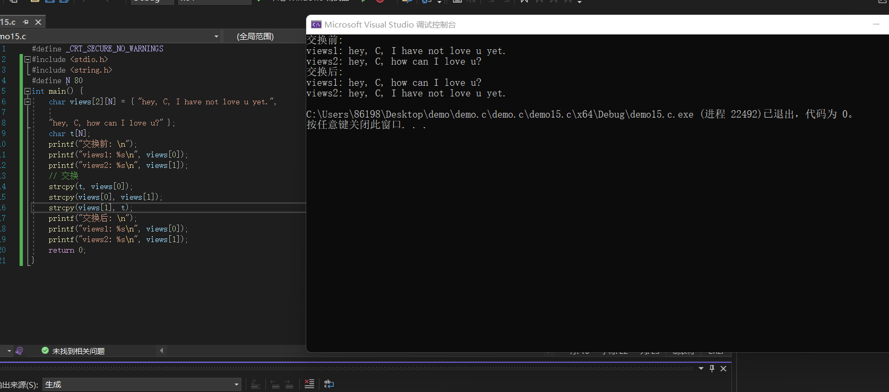Close the 15.c editor tab
The height and width of the screenshot is (392, 889).
point(38,22)
